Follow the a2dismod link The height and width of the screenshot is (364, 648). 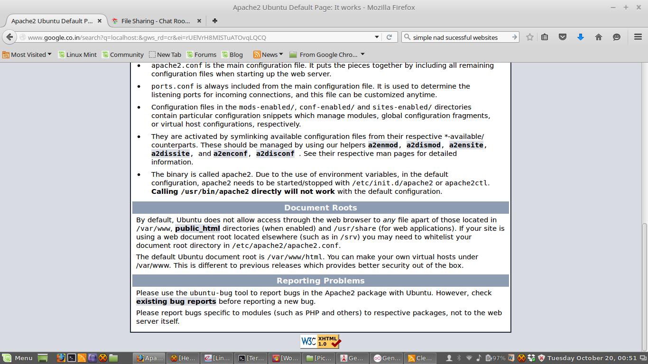click(x=424, y=145)
